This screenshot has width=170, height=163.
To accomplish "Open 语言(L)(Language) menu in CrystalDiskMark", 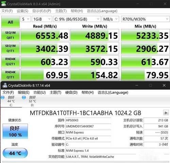I will point(102,11).
